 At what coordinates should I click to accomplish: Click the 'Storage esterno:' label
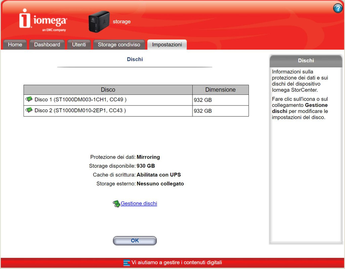click(116, 184)
